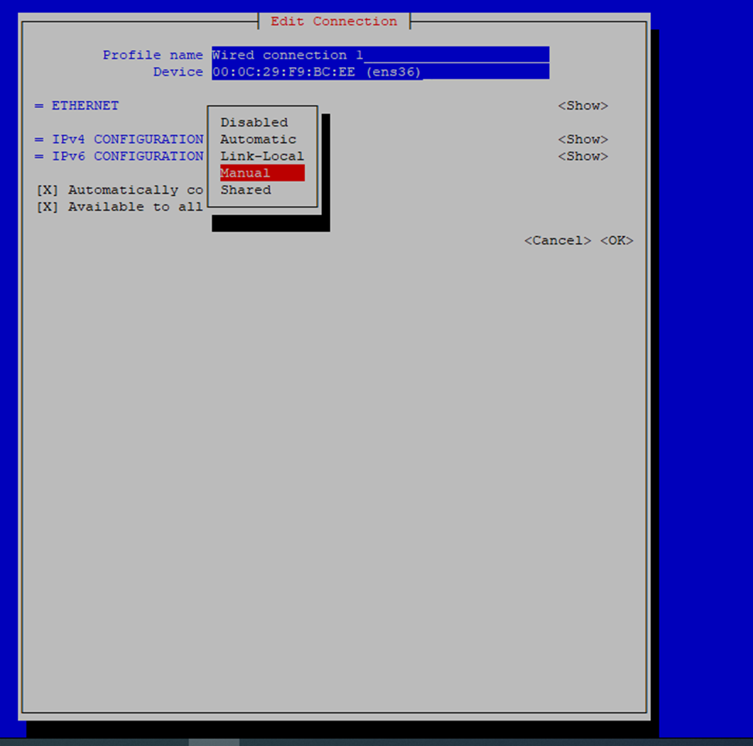Click the horizontal scrollbar thumb at the bottom
This screenshot has width=753, height=746.
214,742
